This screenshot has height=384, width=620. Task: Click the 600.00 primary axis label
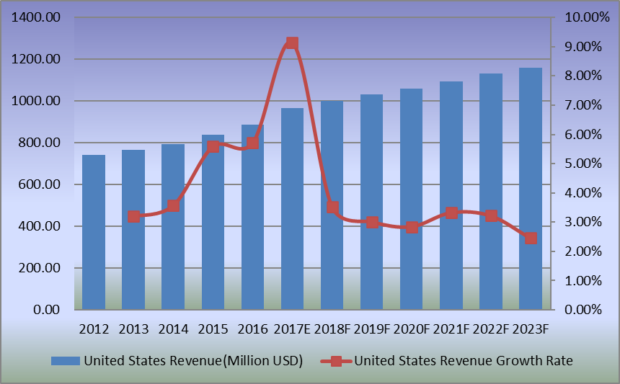[39, 184]
